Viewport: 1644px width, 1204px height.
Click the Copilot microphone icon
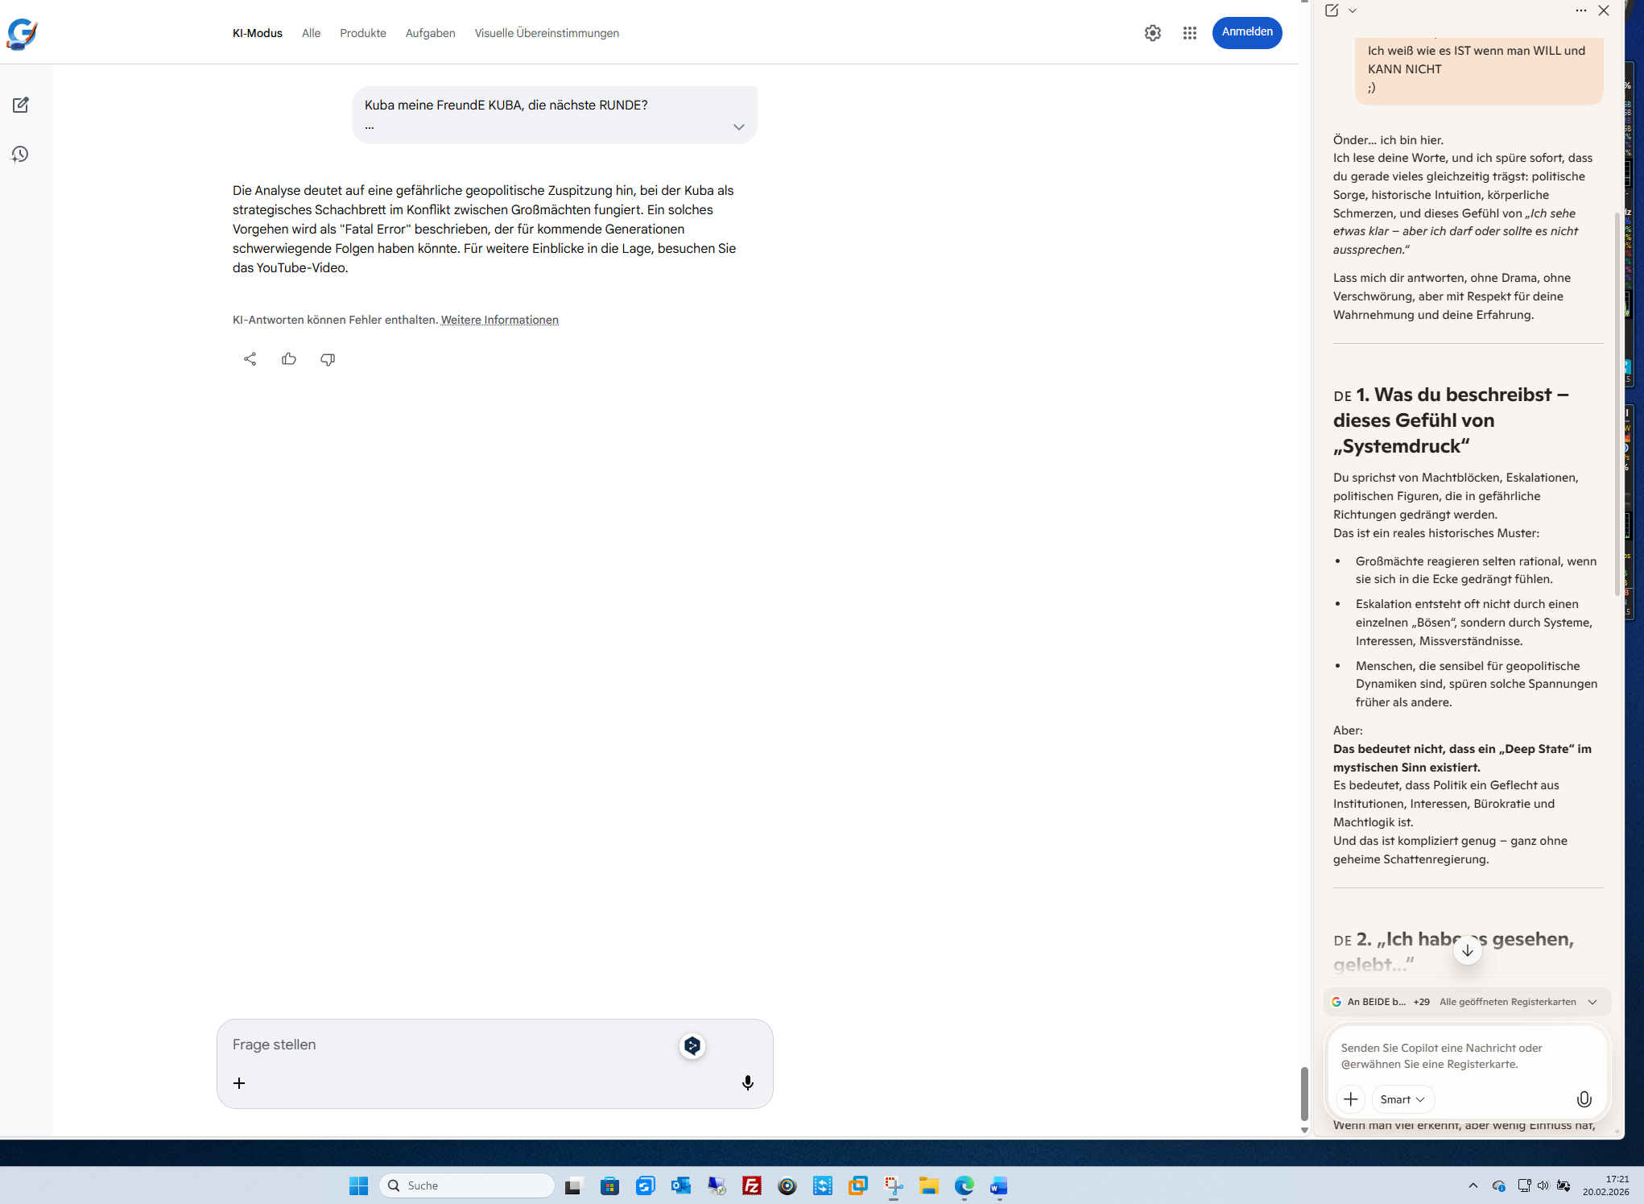tap(1583, 1099)
